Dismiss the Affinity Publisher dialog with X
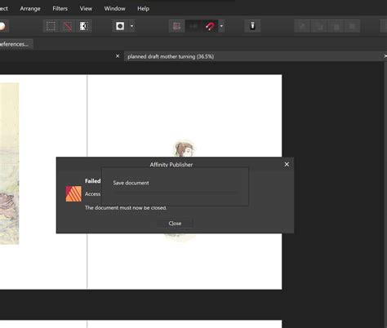The image size is (387, 328). (x=287, y=164)
